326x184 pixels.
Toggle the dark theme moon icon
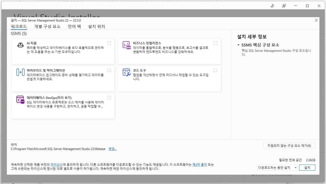coord(272,6)
